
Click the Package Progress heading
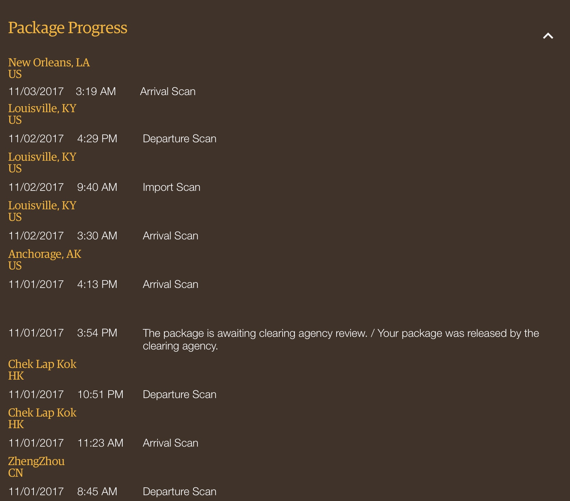click(x=68, y=28)
